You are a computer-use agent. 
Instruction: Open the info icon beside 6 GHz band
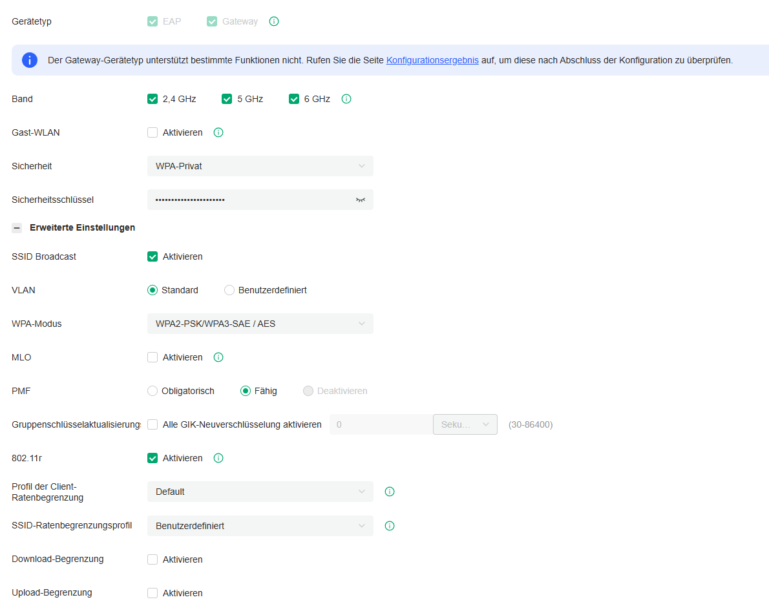tap(346, 99)
